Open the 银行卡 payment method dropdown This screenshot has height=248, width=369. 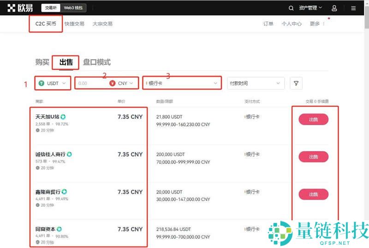pyautogui.click(x=182, y=83)
